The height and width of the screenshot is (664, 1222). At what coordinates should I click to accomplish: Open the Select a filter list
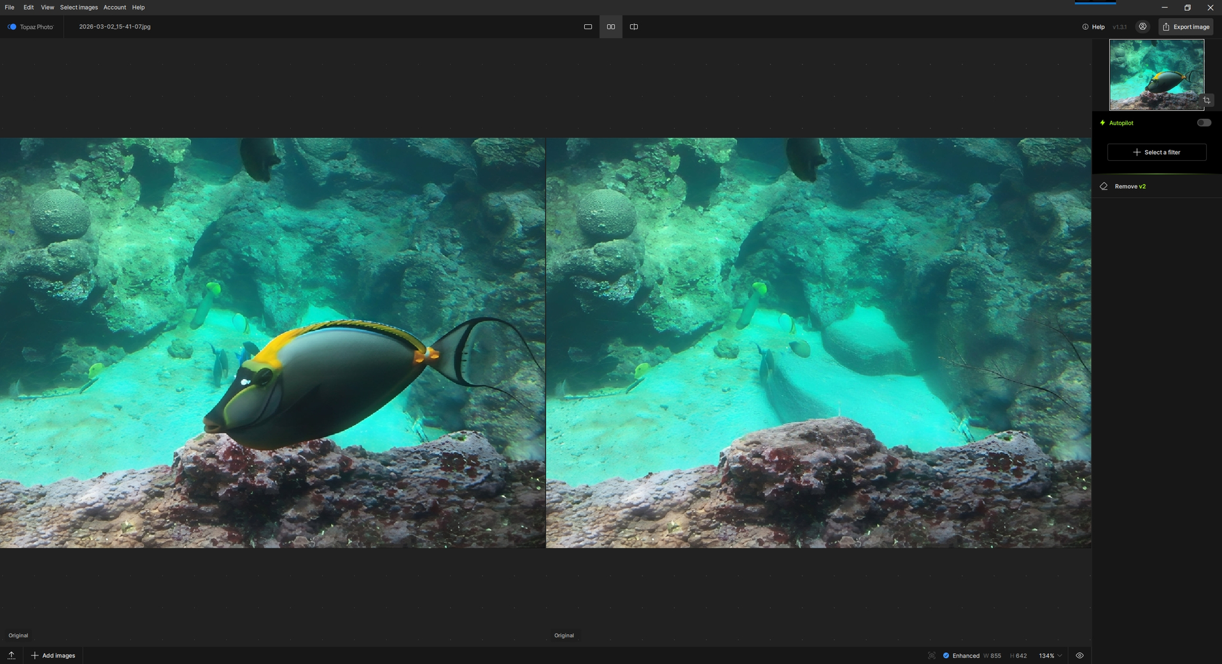[x=1156, y=152]
